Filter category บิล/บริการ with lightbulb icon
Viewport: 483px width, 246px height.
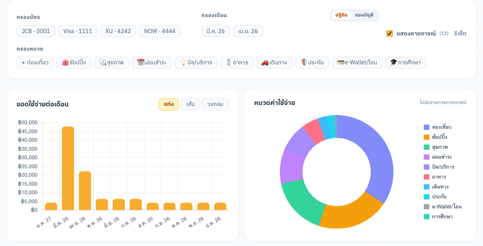196,62
